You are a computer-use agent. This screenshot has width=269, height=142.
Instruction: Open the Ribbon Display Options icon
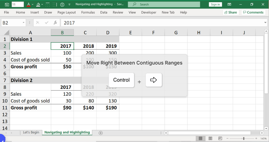229,4
